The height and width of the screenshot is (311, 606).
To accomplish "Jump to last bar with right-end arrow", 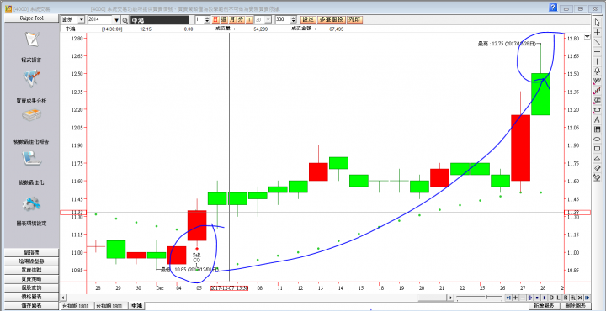I will point(587,298).
